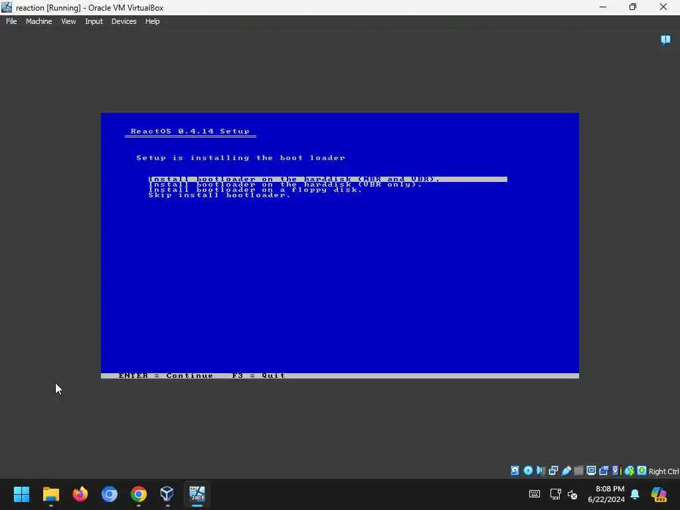
Task: Restore down the VirtualBox window
Action: tap(633, 7)
